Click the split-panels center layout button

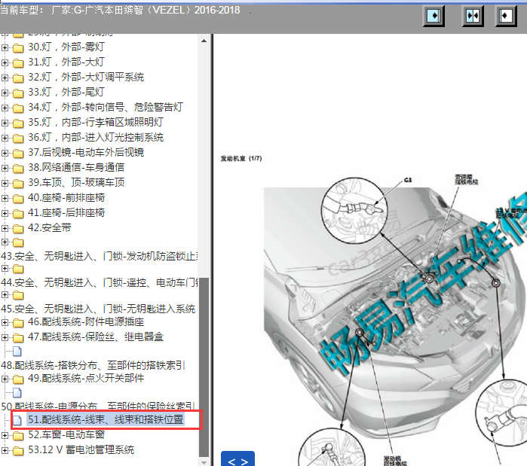(x=473, y=16)
